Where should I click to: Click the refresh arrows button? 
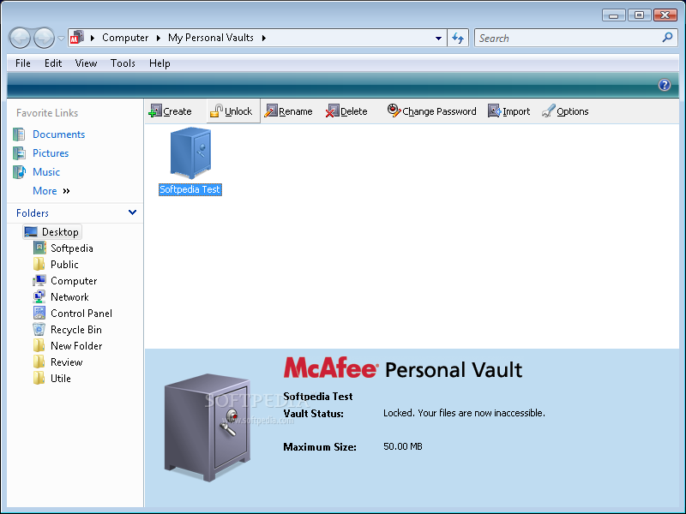[x=458, y=38]
